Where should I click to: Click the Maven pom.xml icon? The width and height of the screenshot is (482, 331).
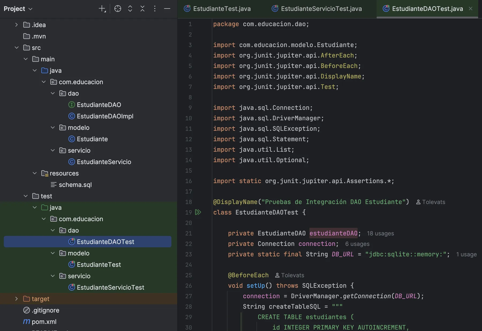27,322
